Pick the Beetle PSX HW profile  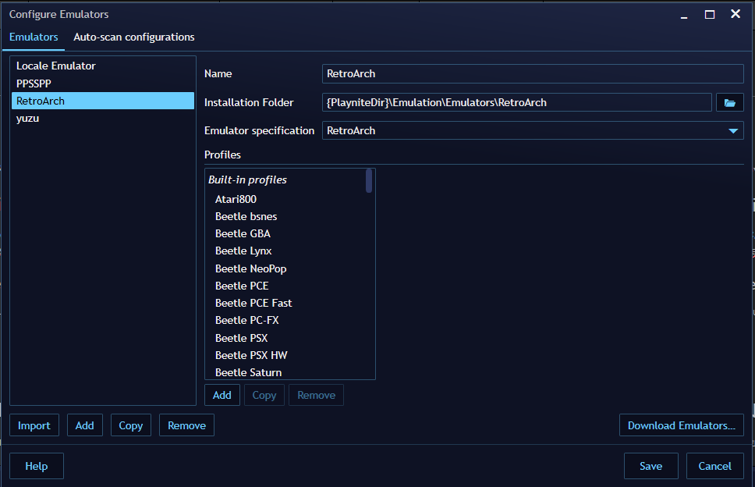[251, 355]
